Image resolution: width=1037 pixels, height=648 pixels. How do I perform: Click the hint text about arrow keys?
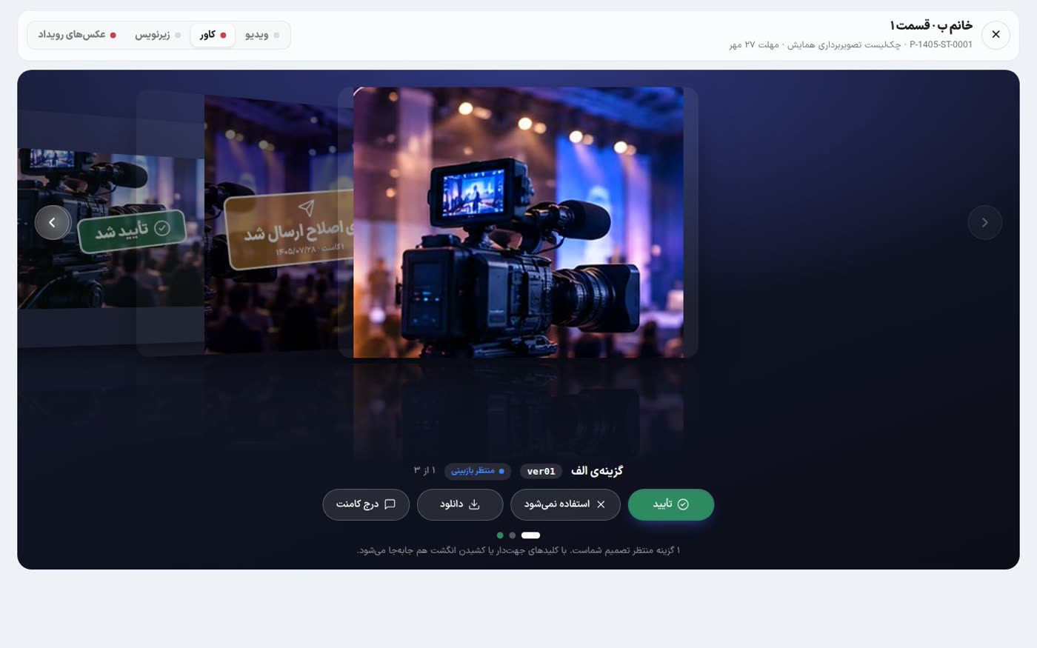518,550
